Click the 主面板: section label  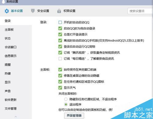[45, 70]
